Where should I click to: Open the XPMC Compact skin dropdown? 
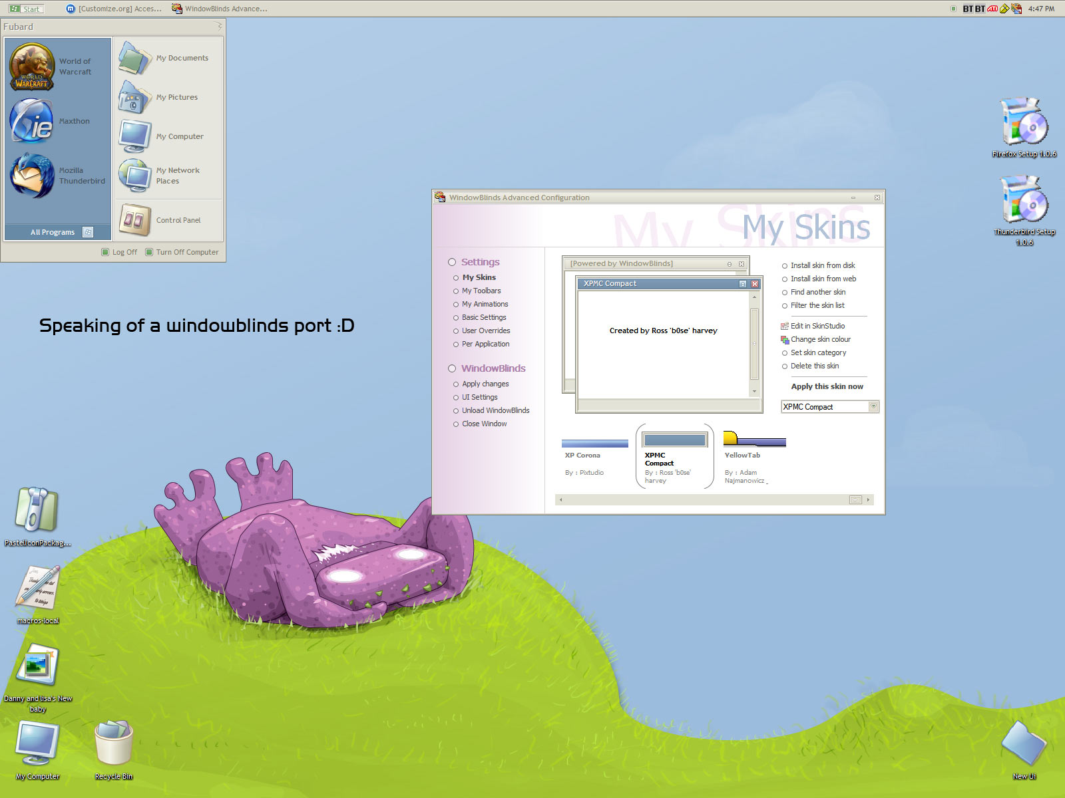tap(873, 406)
